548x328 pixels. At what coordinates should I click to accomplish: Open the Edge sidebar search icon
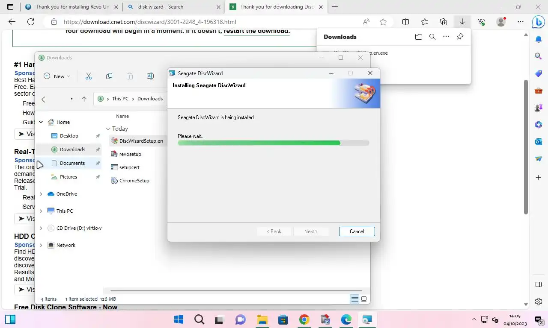pyautogui.click(x=539, y=56)
